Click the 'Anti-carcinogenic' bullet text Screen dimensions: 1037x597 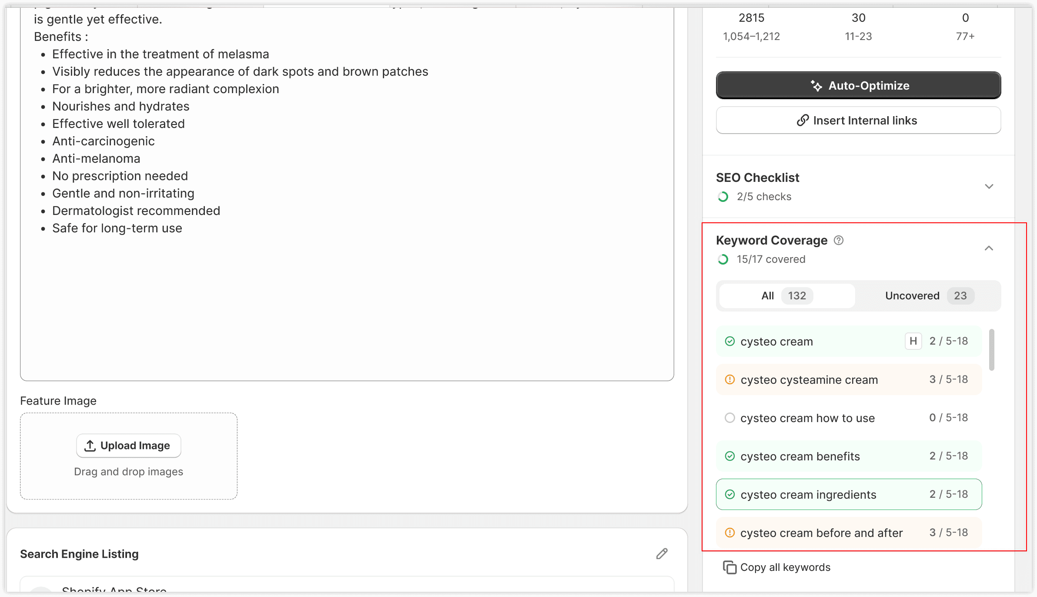pos(104,141)
